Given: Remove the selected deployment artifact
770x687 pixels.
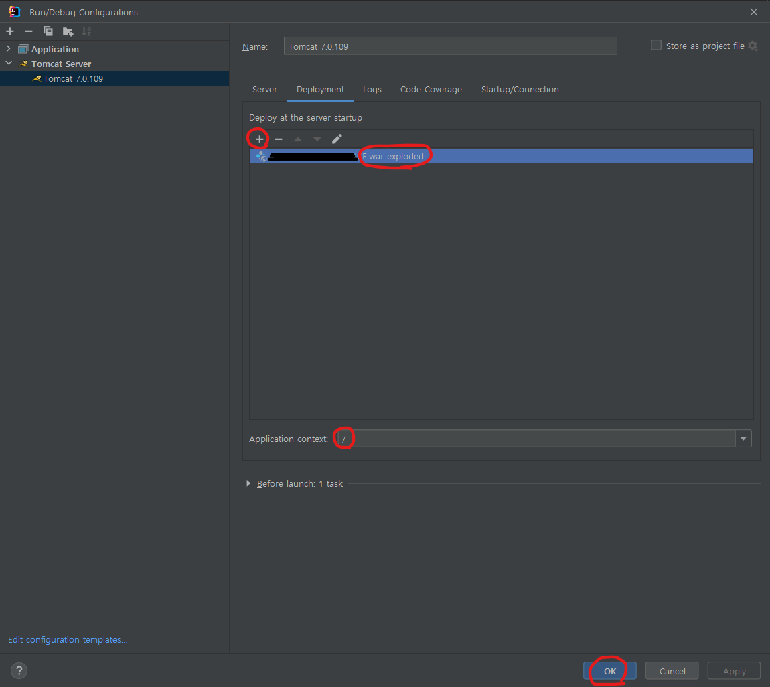Looking at the screenshot, I should pos(279,139).
